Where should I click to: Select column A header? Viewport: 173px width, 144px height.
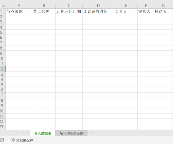pos(19,6)
